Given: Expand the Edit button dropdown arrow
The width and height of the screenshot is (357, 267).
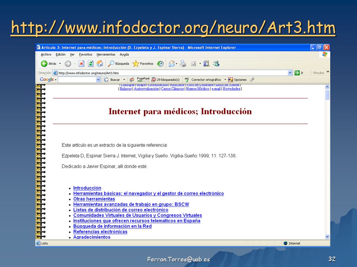Looking at the screenshot, I should point(200,64).
